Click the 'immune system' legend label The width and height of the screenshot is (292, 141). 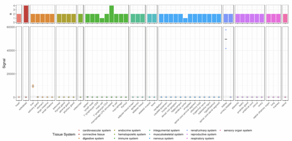pyautogui.click(x=128, y=138)
